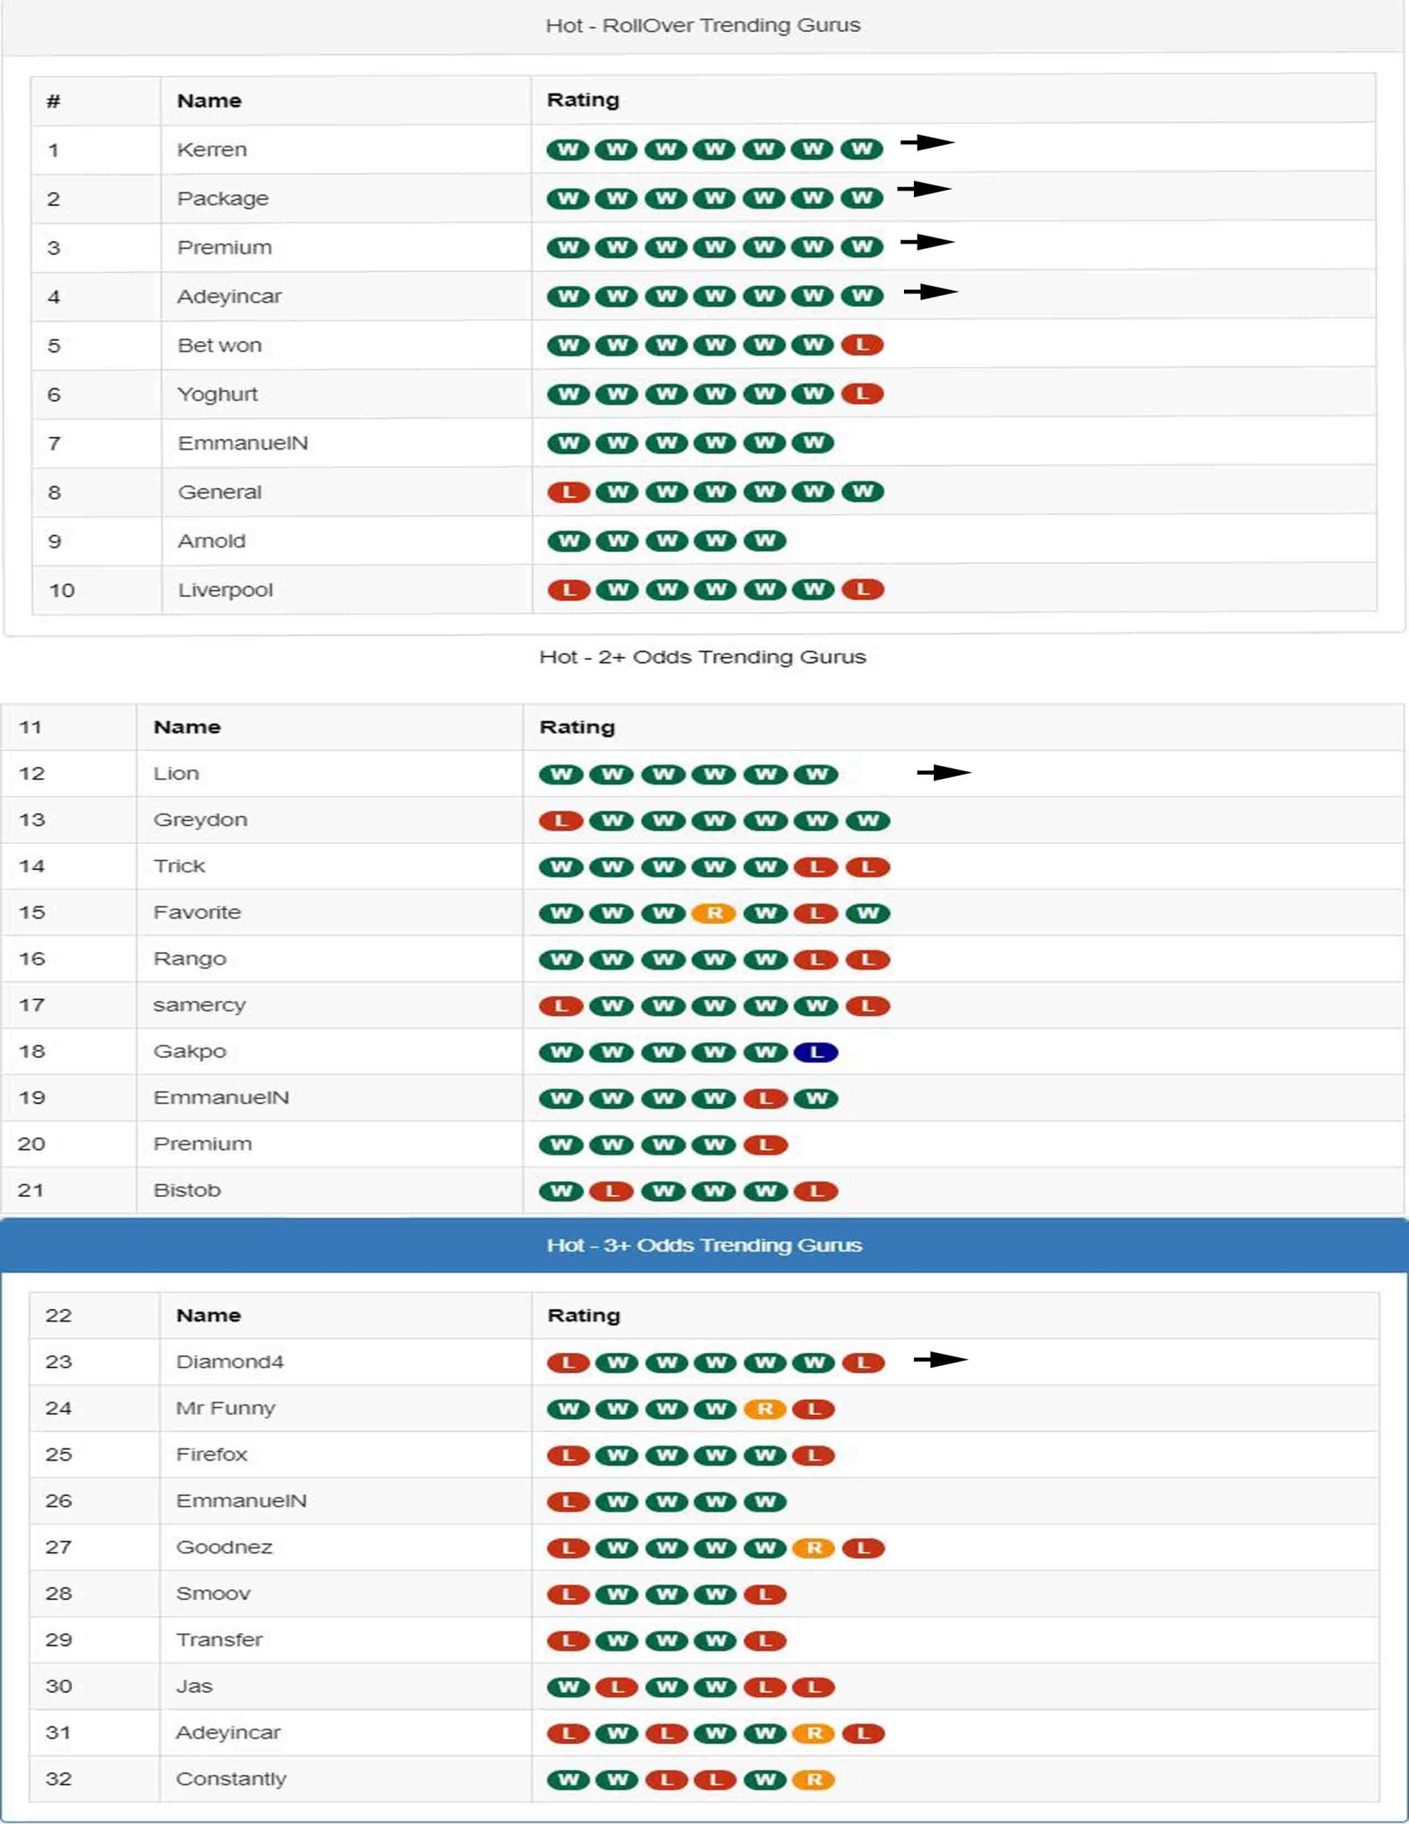Click the last L badge beside Liverpool
This screenshot has height=1824, width=1409.
[863, 589]
